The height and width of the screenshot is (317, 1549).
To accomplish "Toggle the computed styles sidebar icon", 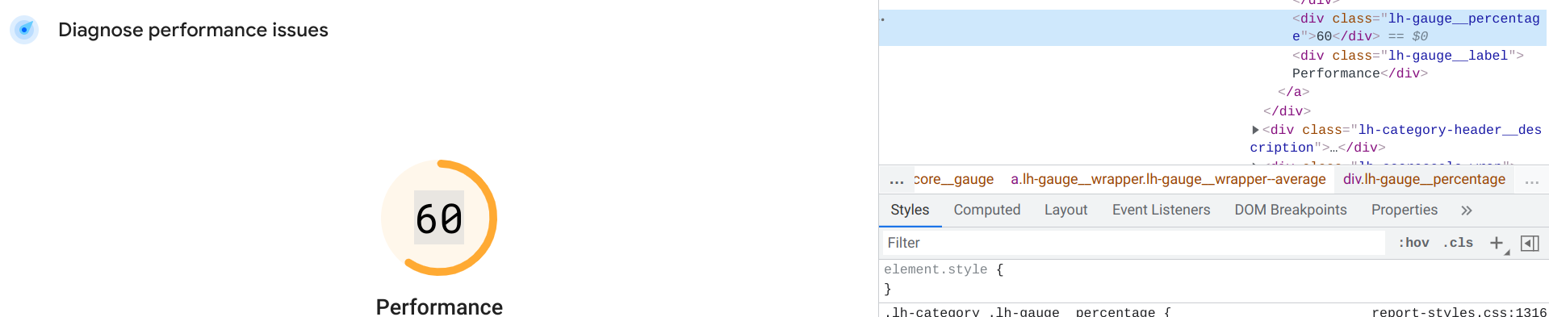I will [1530, 243].
